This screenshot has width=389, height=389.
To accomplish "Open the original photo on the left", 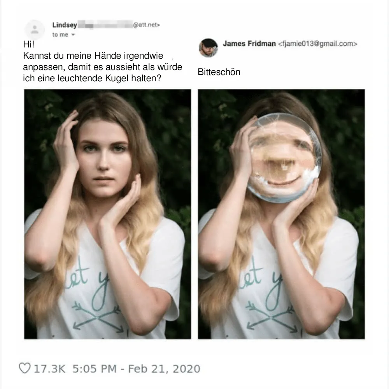I will tap(107, 214).
